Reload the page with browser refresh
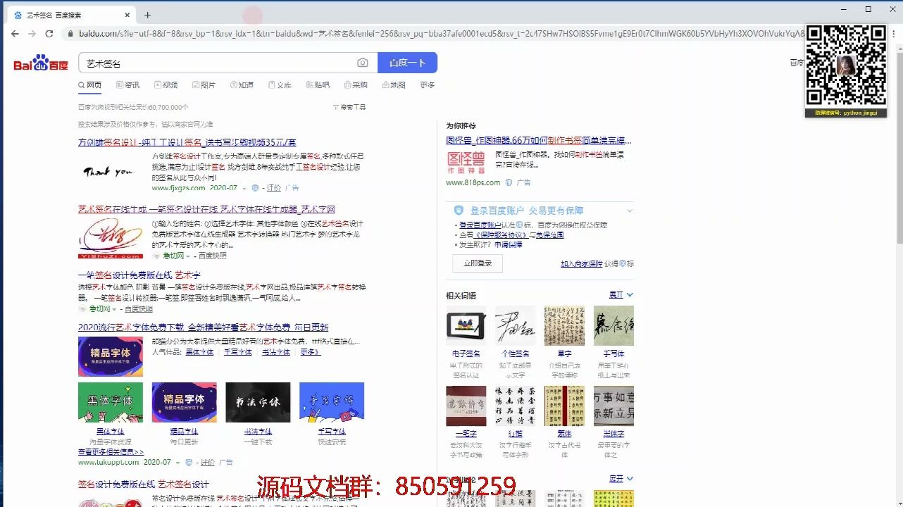 click(49, 34)
